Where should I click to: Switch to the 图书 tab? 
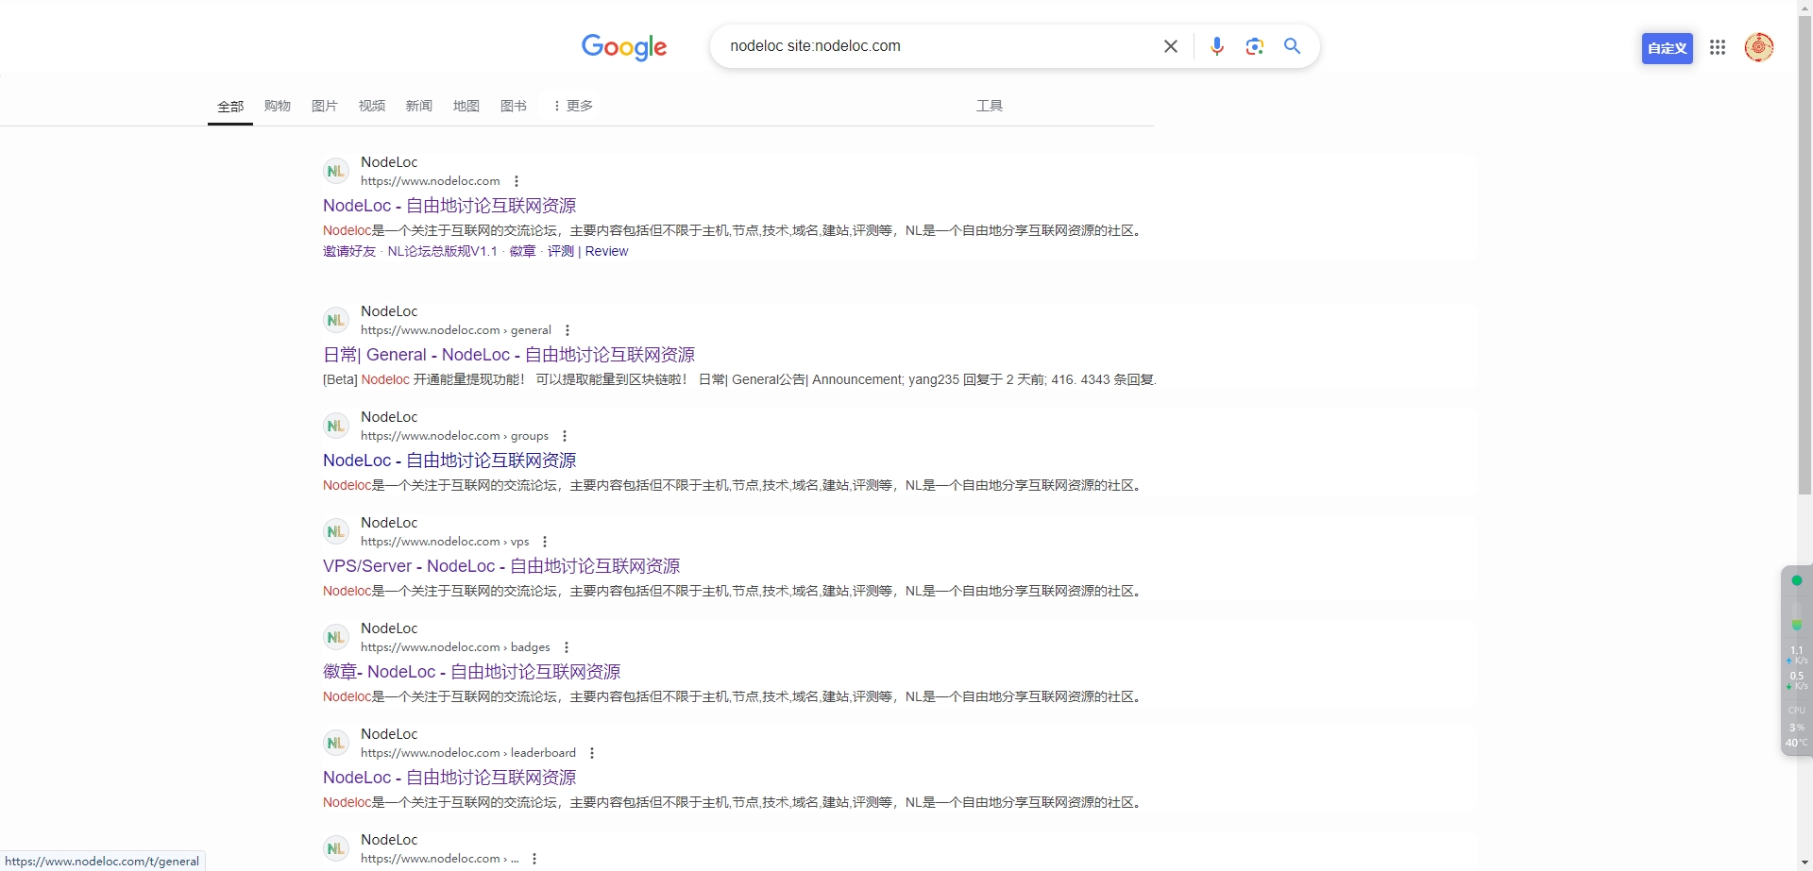point(514,106)
